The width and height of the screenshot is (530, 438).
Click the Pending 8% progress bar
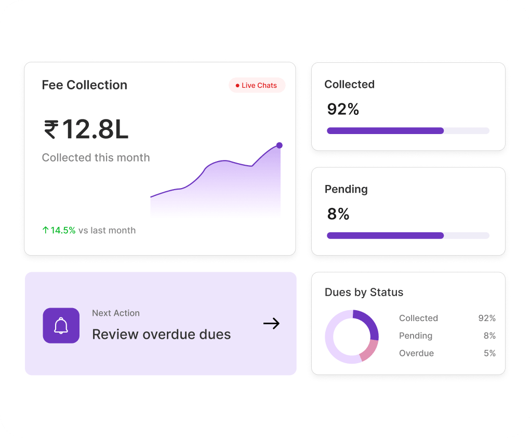coord(408,235)
